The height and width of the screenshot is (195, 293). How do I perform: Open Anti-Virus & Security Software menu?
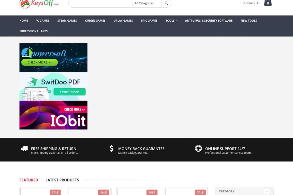(209, 21)
